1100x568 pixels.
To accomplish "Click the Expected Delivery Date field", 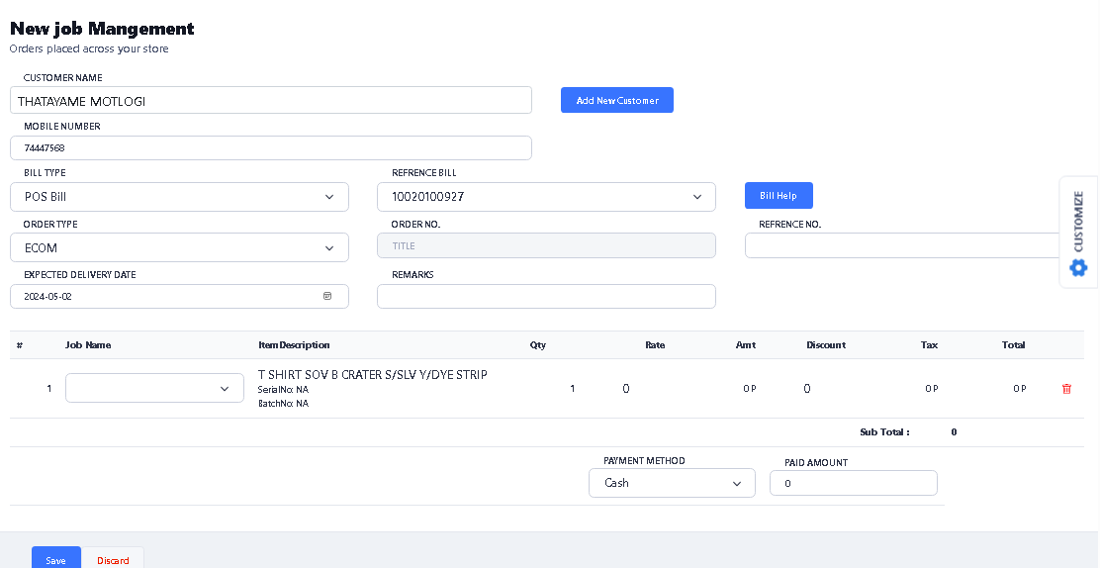I will point(168,296).
